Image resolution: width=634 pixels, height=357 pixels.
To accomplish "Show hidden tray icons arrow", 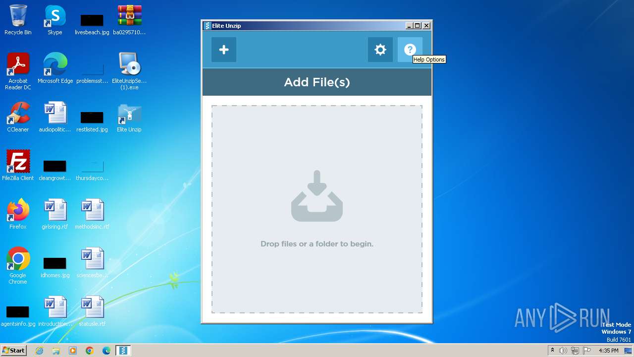I will [552, 351].
